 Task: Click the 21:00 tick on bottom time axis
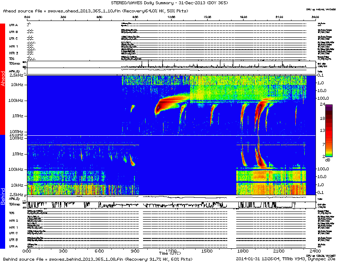(x=279, y=251)
